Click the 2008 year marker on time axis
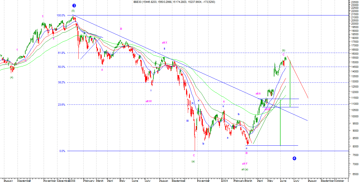Screen dimensions: 359x182 (x=72, y=181)
